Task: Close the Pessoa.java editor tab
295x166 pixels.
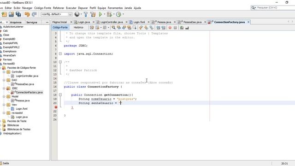Action: point(175,22)
